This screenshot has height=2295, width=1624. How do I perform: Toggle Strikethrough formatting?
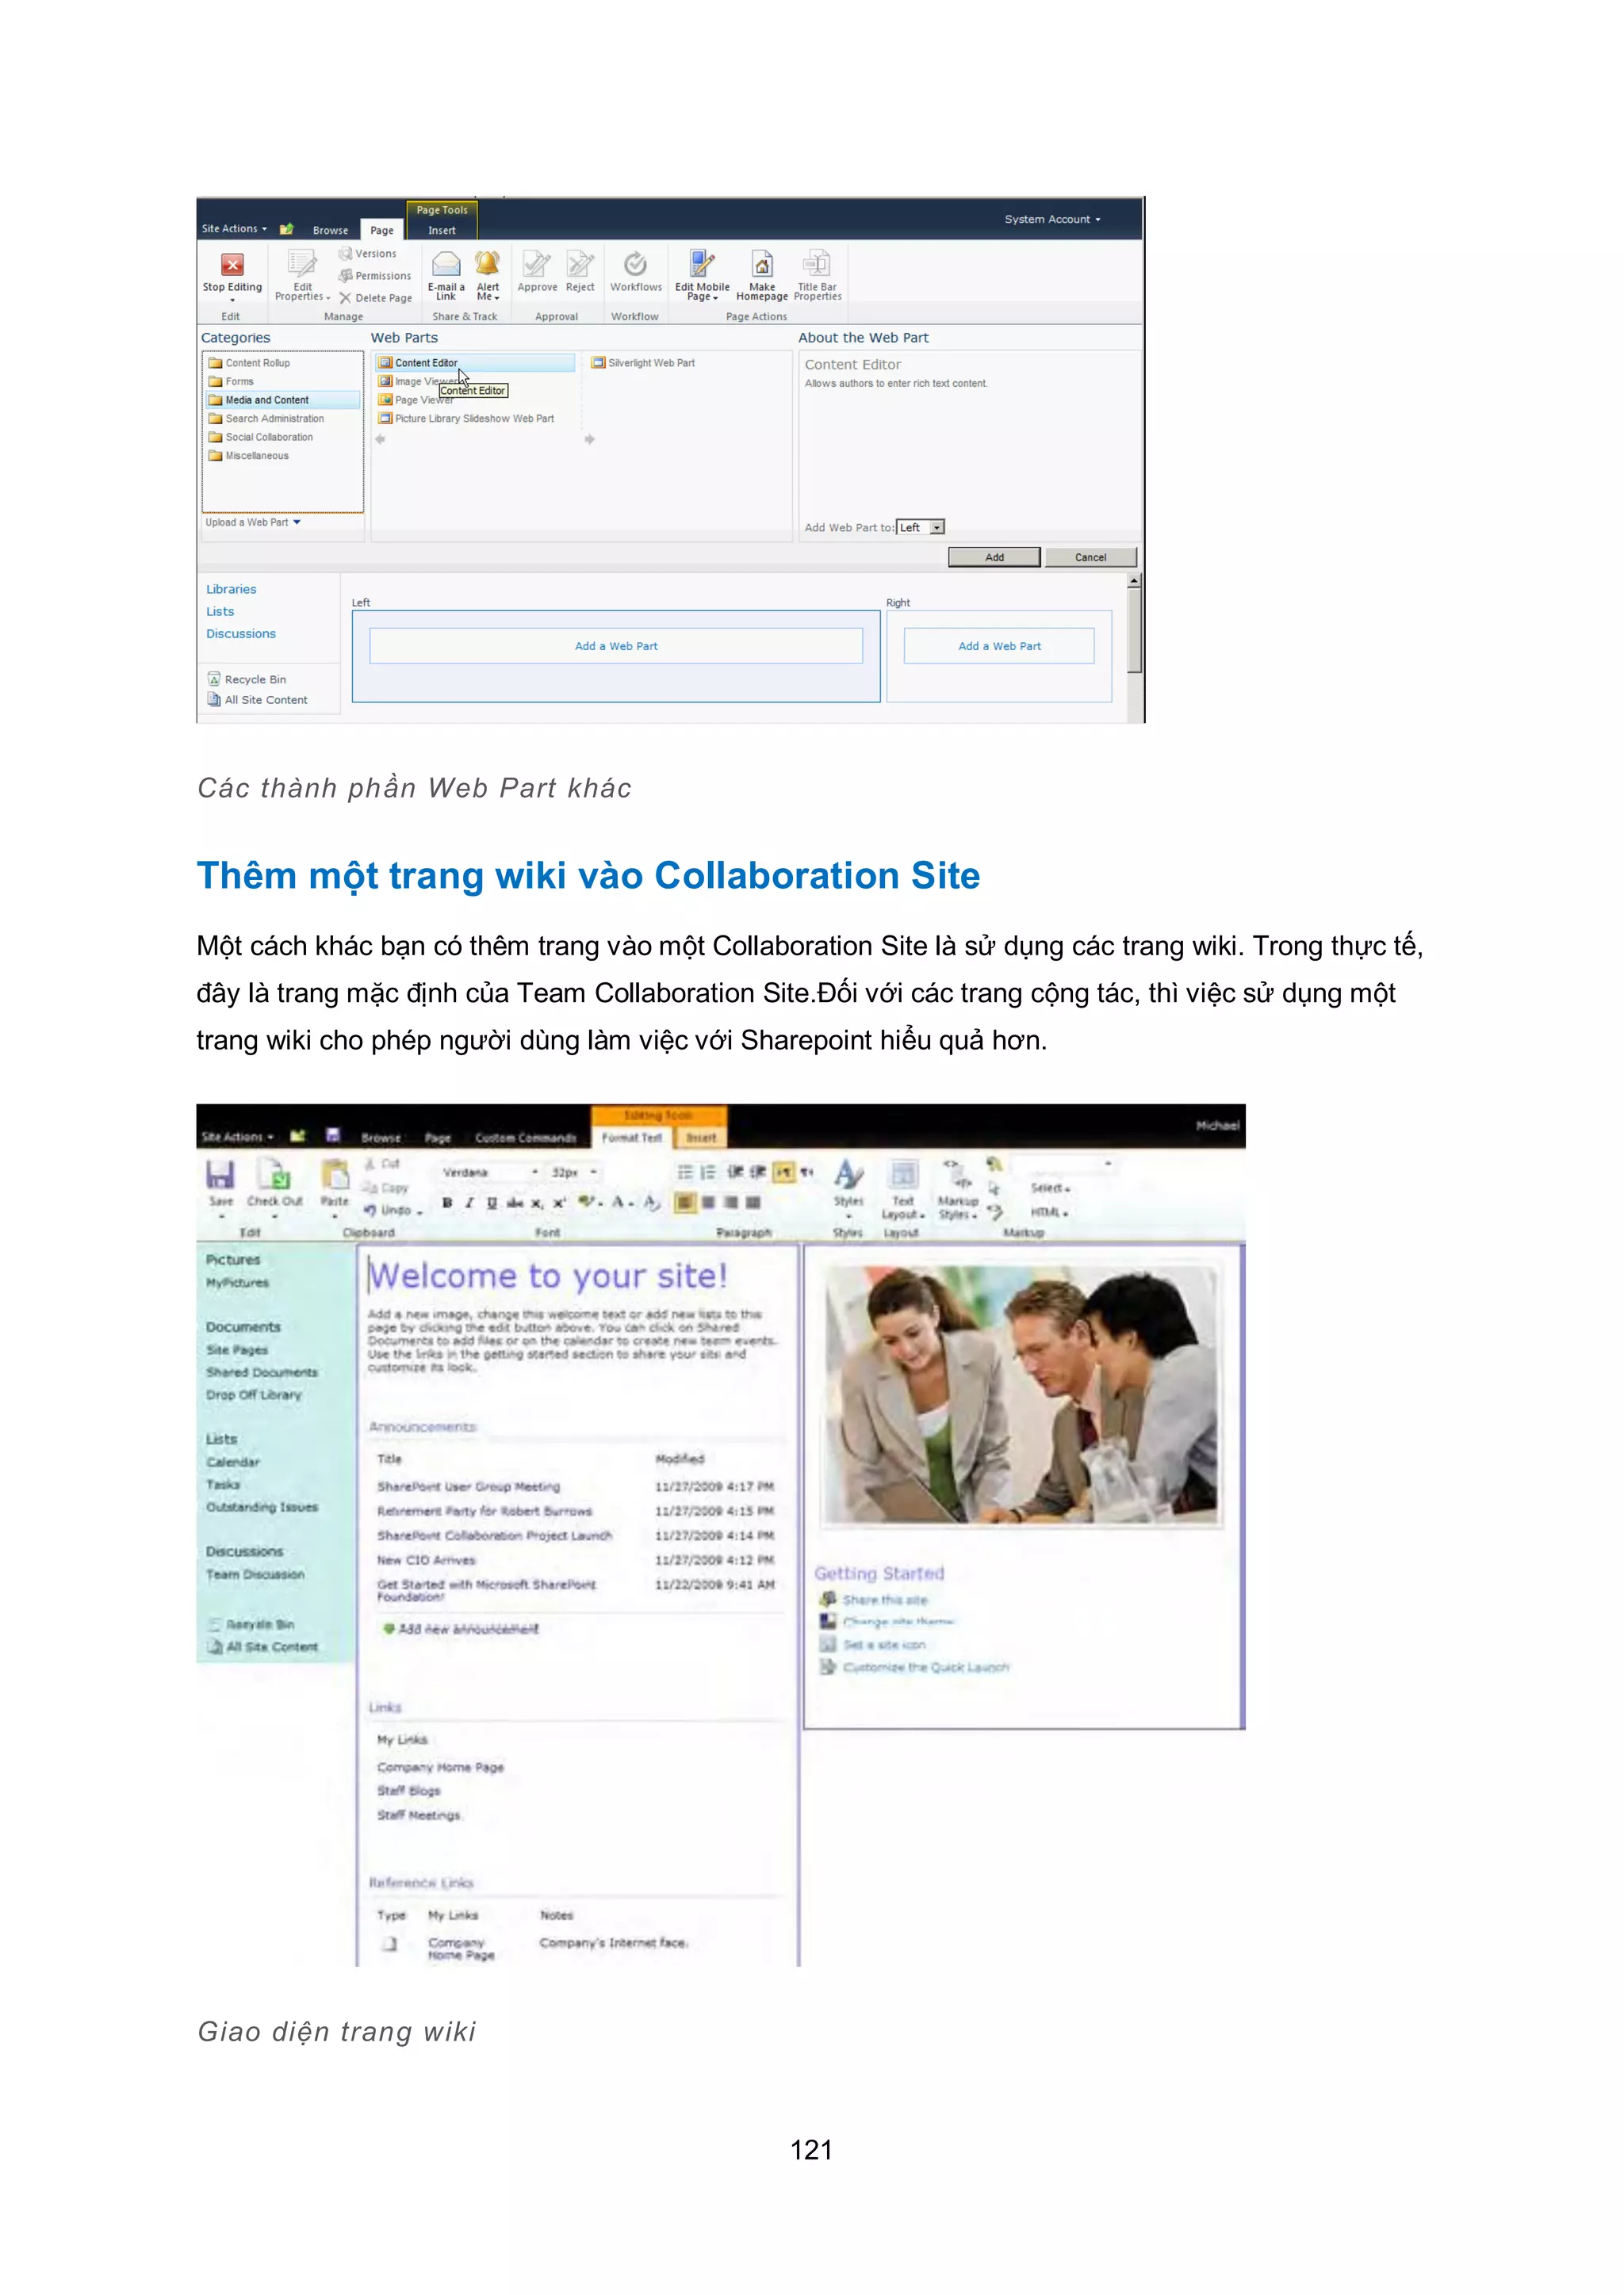coord(514,1203)
